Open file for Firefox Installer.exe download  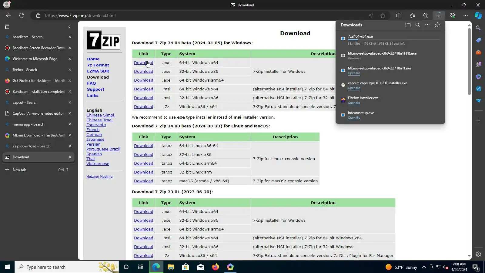click(354, 103)
